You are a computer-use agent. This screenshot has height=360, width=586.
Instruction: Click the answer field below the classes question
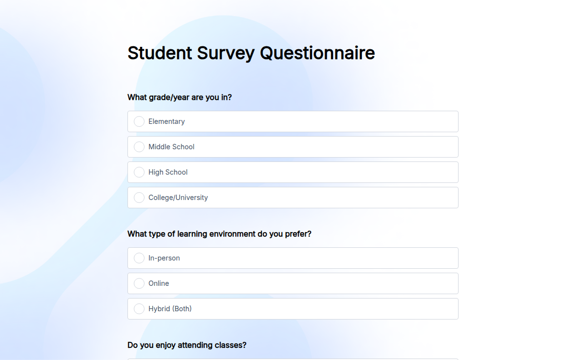tap(293, 359)
